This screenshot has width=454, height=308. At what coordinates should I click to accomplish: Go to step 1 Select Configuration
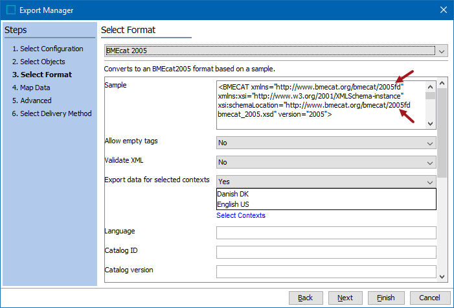pyautogui.click(x=48, y=49)
